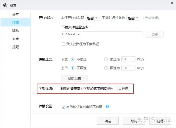The width and height of the screenshot is (176, 128).
Task: Click upload speed limit 128 field
Action: coord(128,68)
